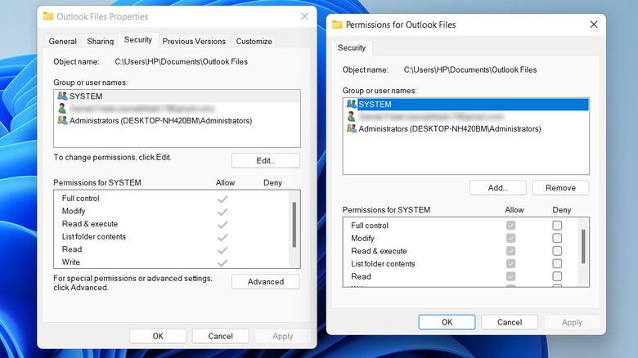Click folder icon in Outlook Files Properties title

(x=48, y=16)
